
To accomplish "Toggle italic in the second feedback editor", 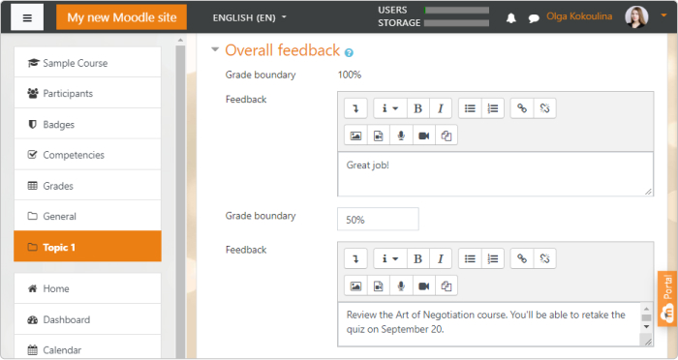I will coord(441,259).
